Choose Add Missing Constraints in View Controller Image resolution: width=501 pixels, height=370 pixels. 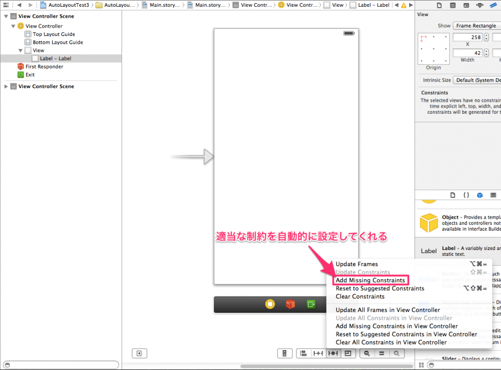click(409, 326)
